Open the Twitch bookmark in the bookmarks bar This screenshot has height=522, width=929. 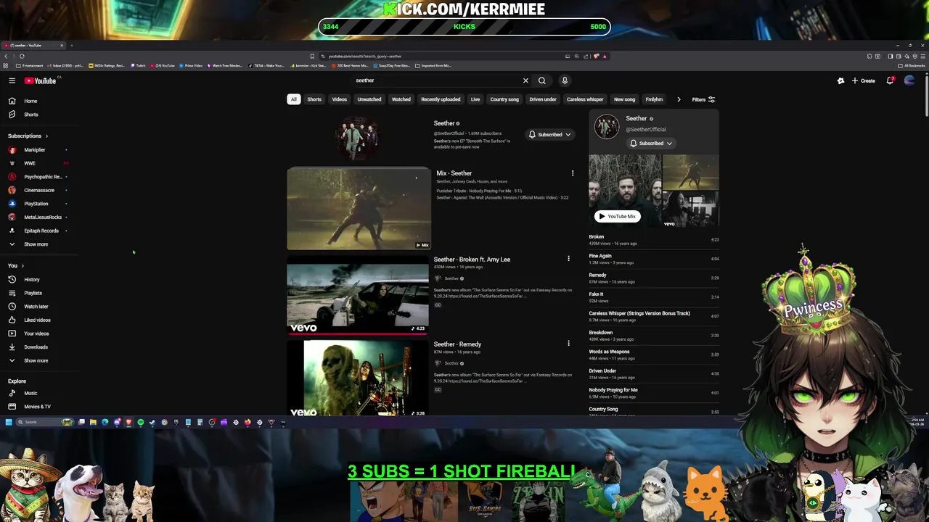[x=138, y=65]
